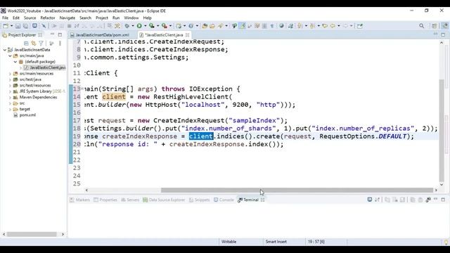Expand the src/main/resources folder

click(10, 73)
